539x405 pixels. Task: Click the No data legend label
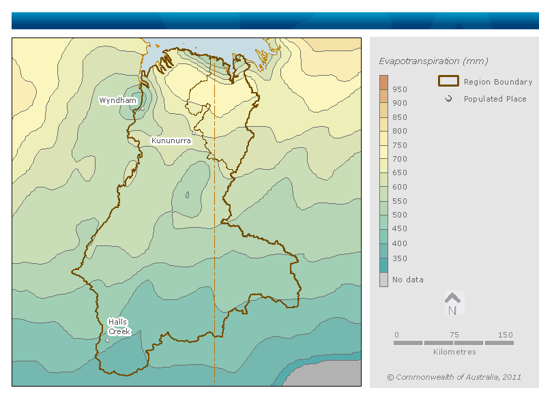click(408, 280)
